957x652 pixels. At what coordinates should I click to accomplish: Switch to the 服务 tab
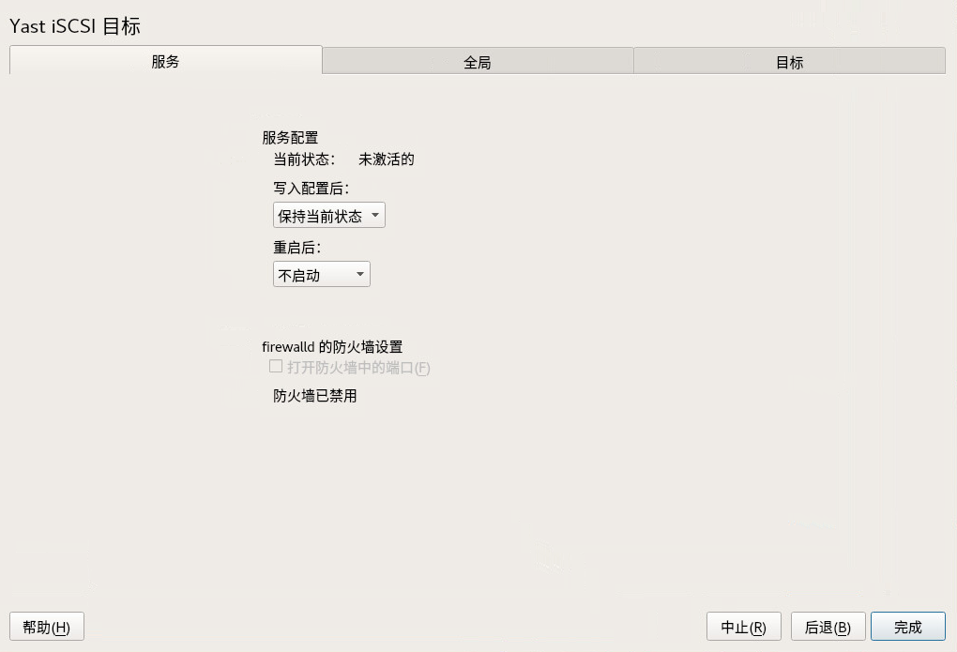[165, 60]
